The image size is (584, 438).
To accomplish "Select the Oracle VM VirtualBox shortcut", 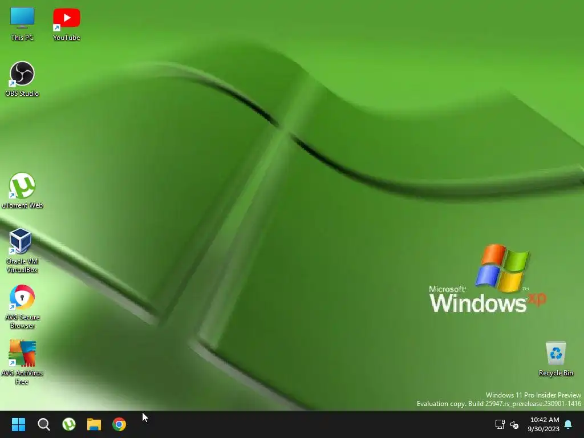I will (22, 251).
